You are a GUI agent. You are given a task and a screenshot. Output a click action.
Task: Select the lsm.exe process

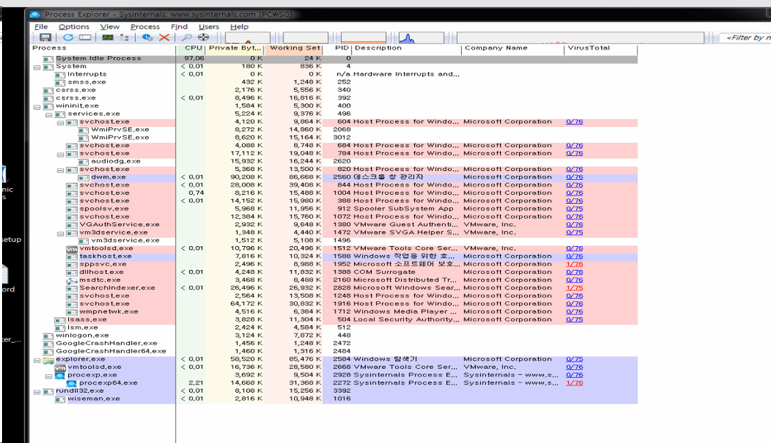(x=83, y=328)
